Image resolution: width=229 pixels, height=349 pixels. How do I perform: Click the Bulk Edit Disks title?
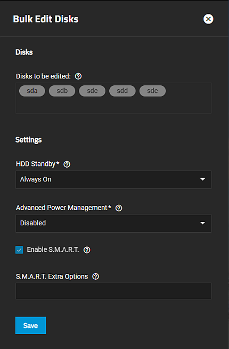[x=46, y=19]
